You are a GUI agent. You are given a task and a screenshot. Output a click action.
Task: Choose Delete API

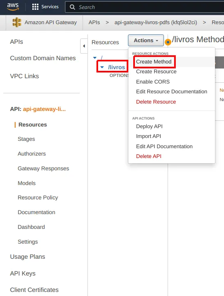tap(149, 156)
